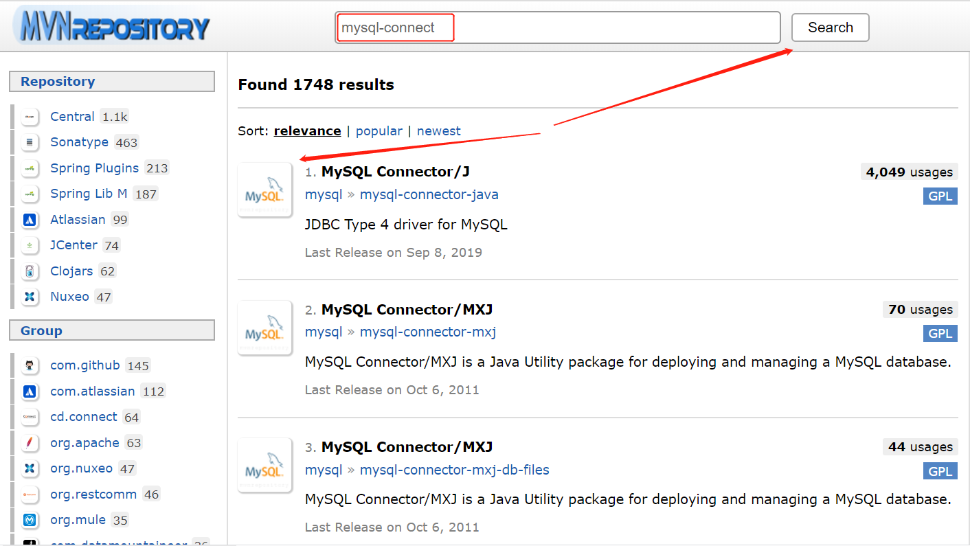Screen dimensions: 970x546
Task: Click the Spring Plugins repository icon
Action: (x=30, y=168)
